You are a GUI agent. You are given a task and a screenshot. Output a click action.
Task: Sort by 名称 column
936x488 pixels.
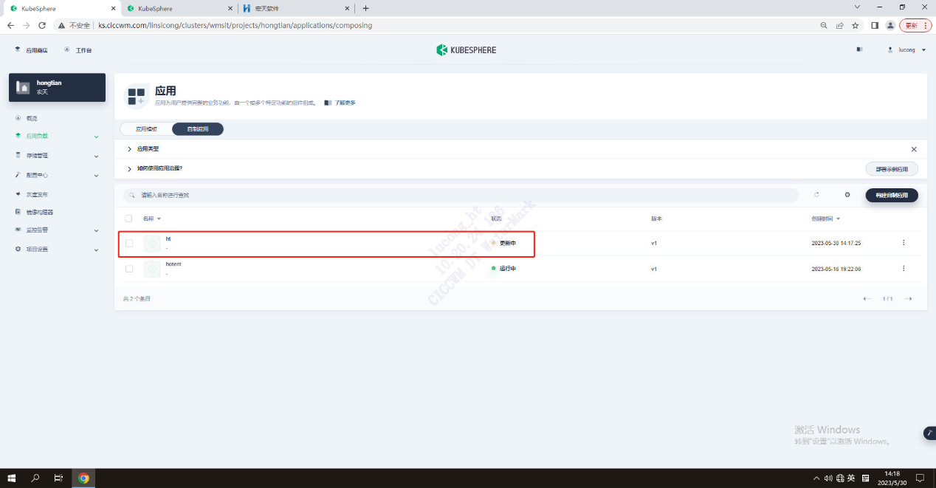tap(151, 219)
